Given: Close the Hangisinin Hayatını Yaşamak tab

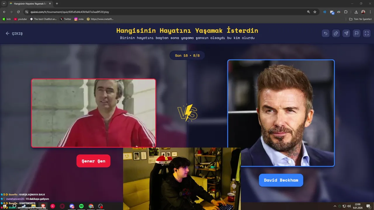Looking at the screenshot, I should pyautogui.click(x=50, y=3).
